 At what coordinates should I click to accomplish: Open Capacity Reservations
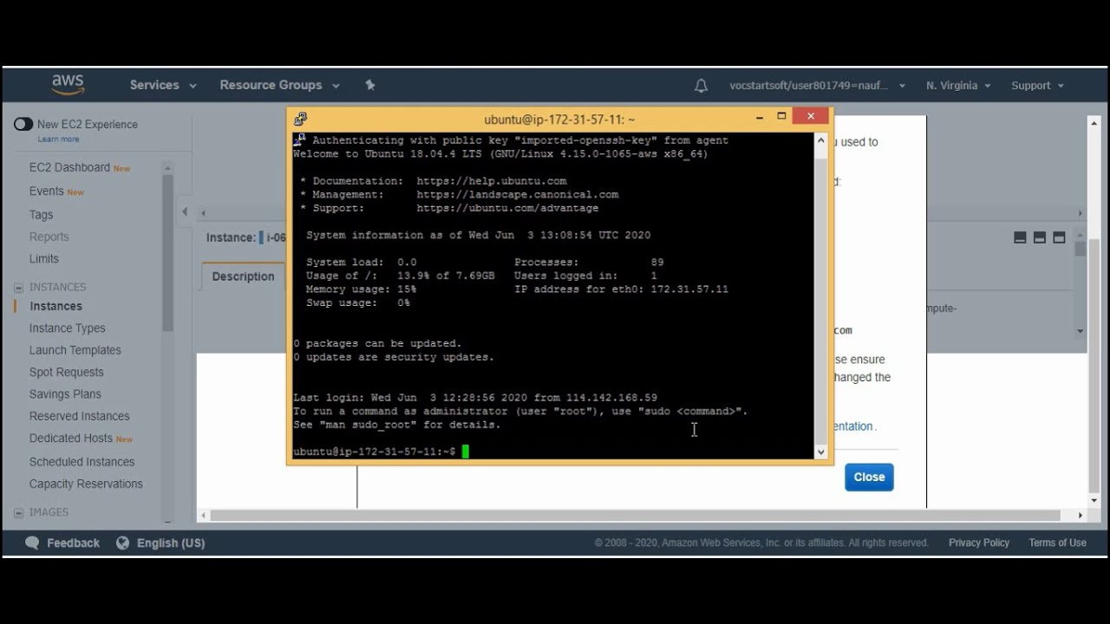(86, 484)
